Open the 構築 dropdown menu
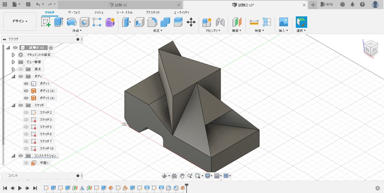The image size is (384, 193). (x=236, y=30)
